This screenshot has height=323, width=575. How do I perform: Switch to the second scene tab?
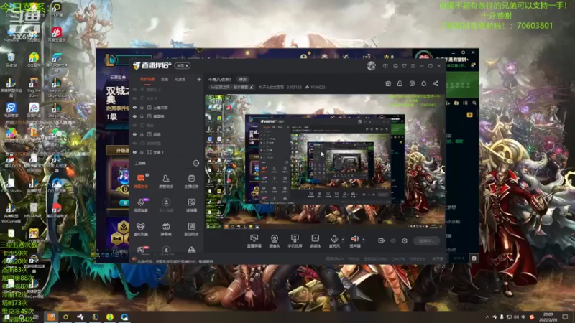coord(165,79)
